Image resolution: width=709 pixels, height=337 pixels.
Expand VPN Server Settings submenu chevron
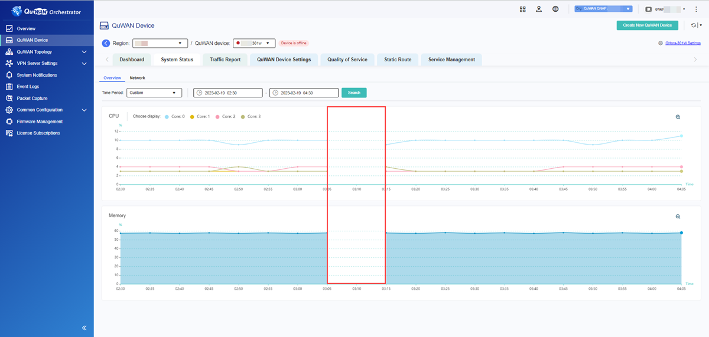pos(84,63)
